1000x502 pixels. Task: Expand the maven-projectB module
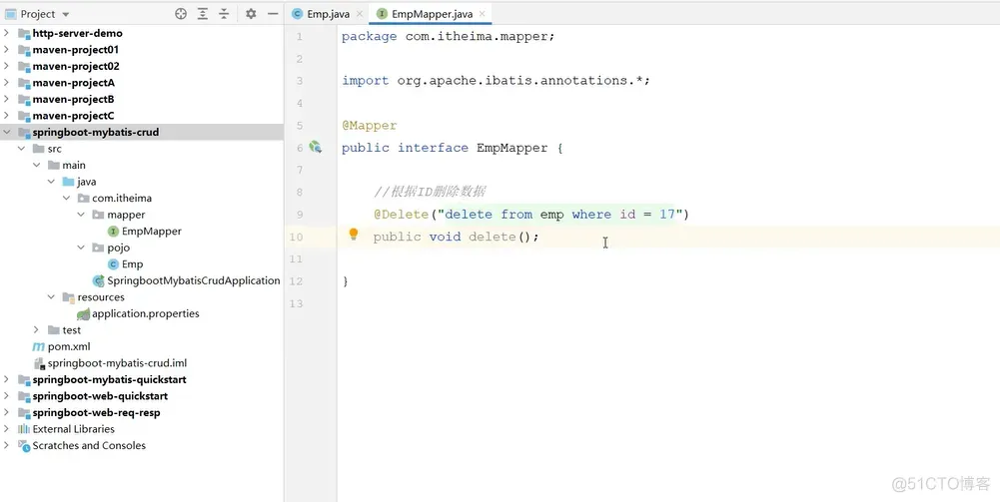(x=6, y=99)
